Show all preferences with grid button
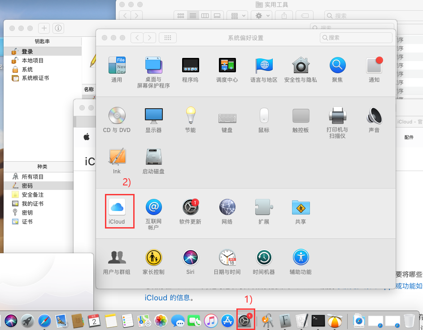This screenshot has width=423, height=330. click(168, 38)
